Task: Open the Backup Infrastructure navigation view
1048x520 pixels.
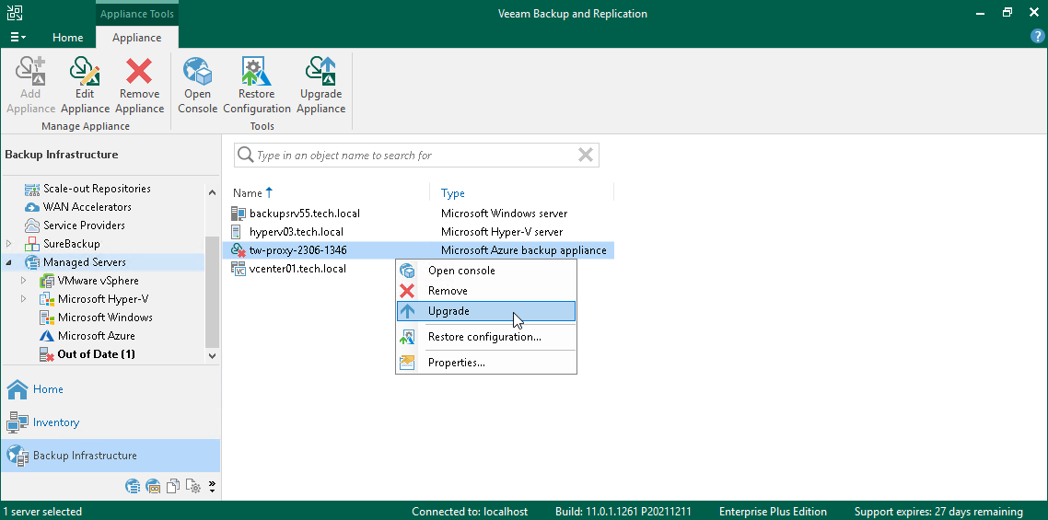Action: (111, 456)
